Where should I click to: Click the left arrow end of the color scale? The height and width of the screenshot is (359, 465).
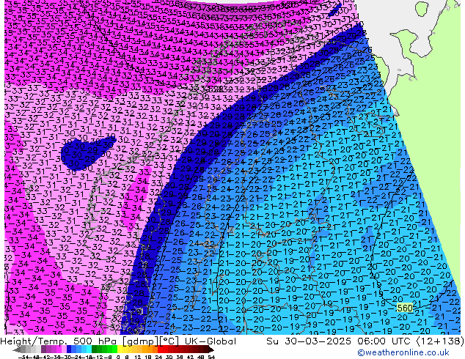click(16, 349)
